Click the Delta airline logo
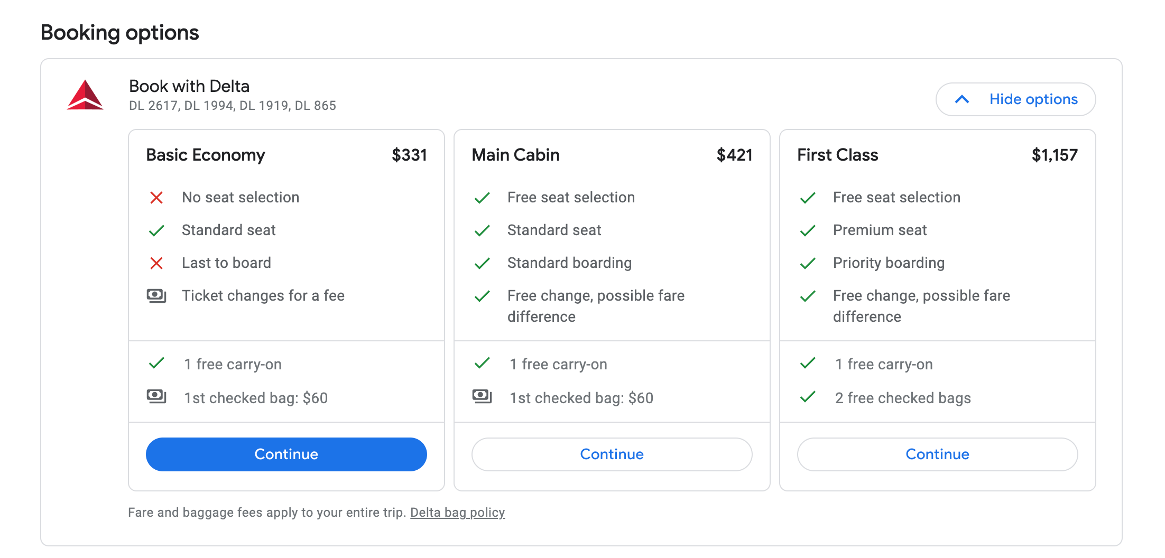This screenshot has width=1165, height=558. click(85, 95)
